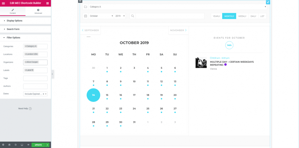
Task: Select the Monthly view tab
Action: 229,16
